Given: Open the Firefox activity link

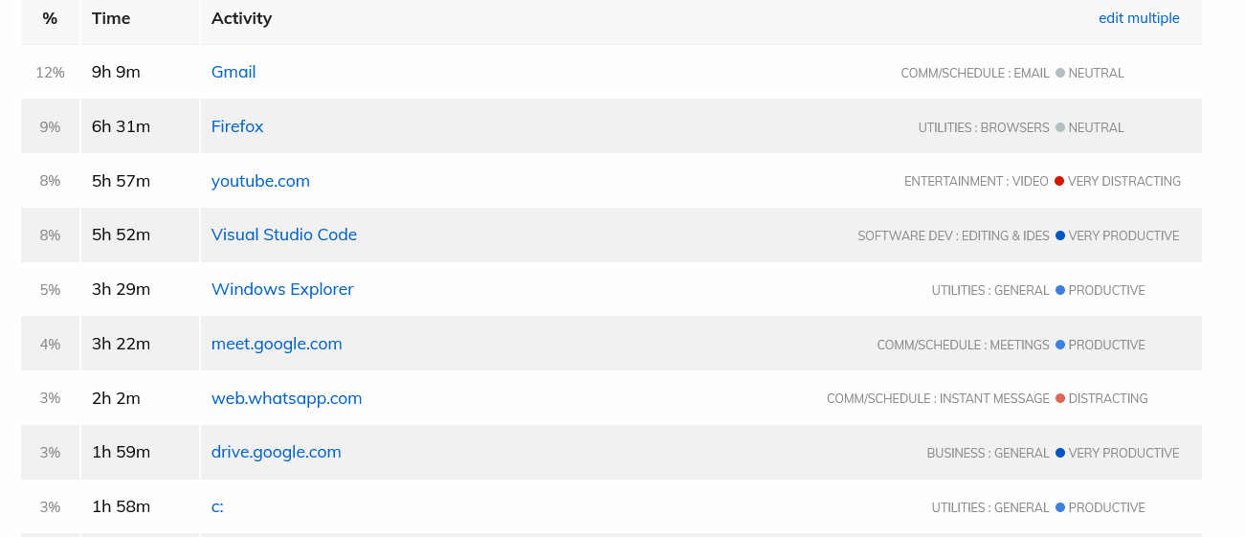Looking at the screenshot, I should click(x=237, y=126).
